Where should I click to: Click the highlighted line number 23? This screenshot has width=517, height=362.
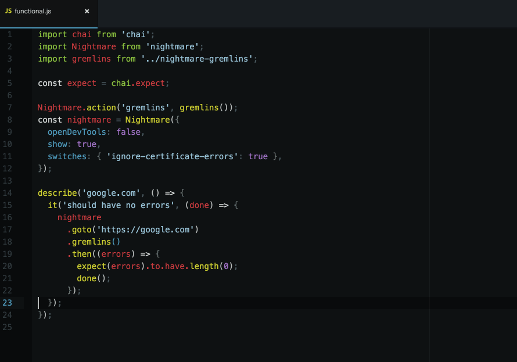click(x=9, y=303)
